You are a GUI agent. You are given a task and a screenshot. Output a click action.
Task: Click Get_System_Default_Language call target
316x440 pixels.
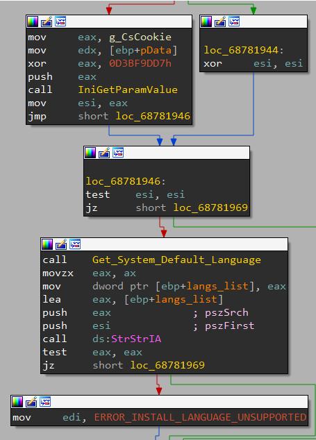[x=176, y=260]
